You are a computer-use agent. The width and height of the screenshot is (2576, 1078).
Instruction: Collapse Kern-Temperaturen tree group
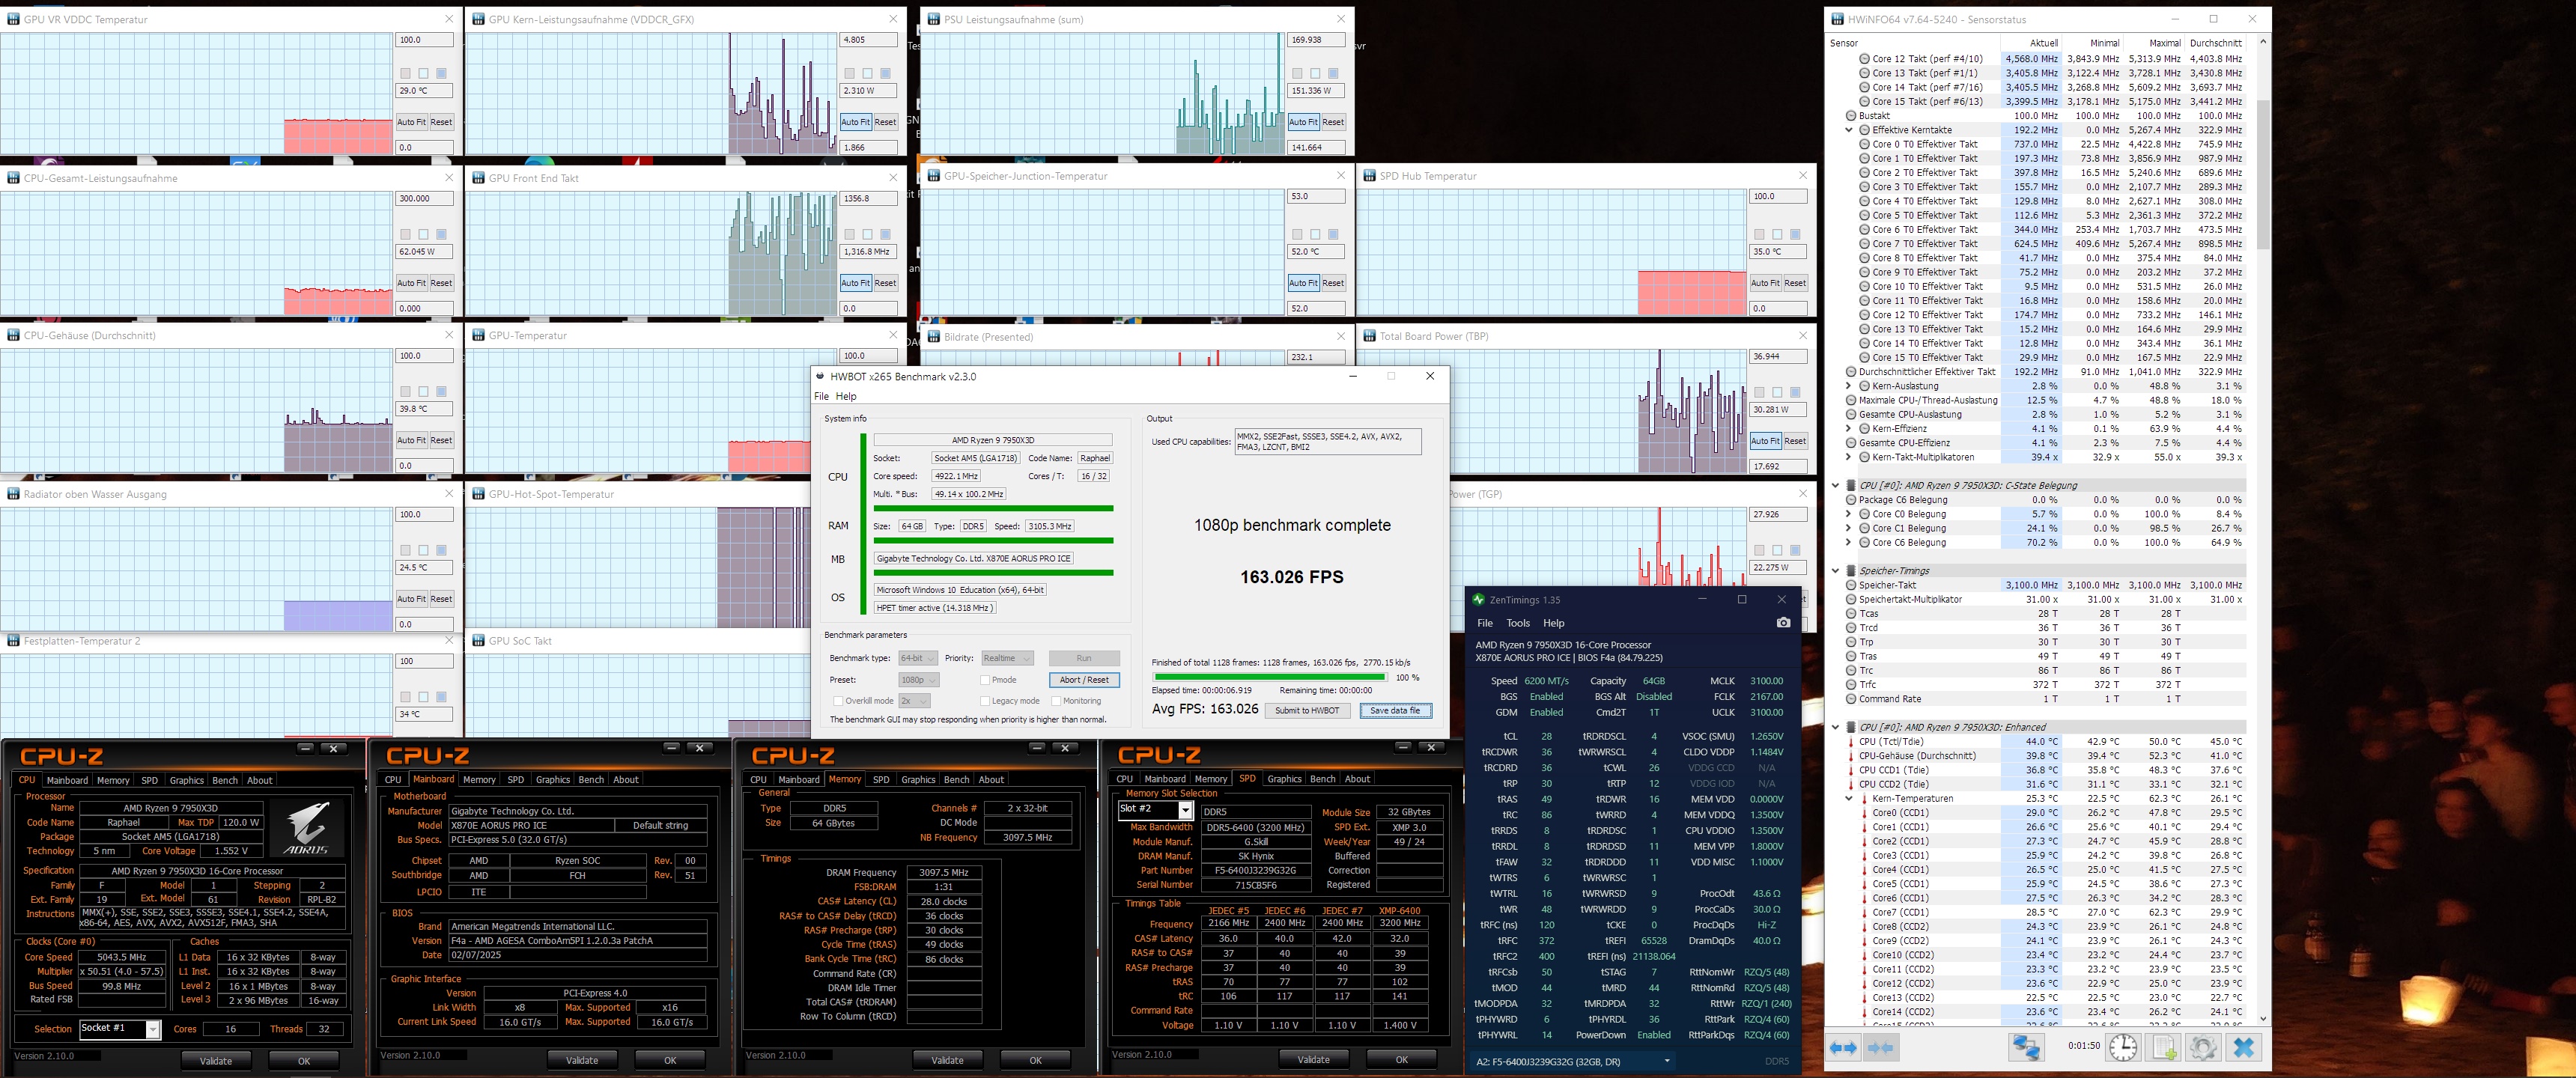click(x=1849, y=799)
